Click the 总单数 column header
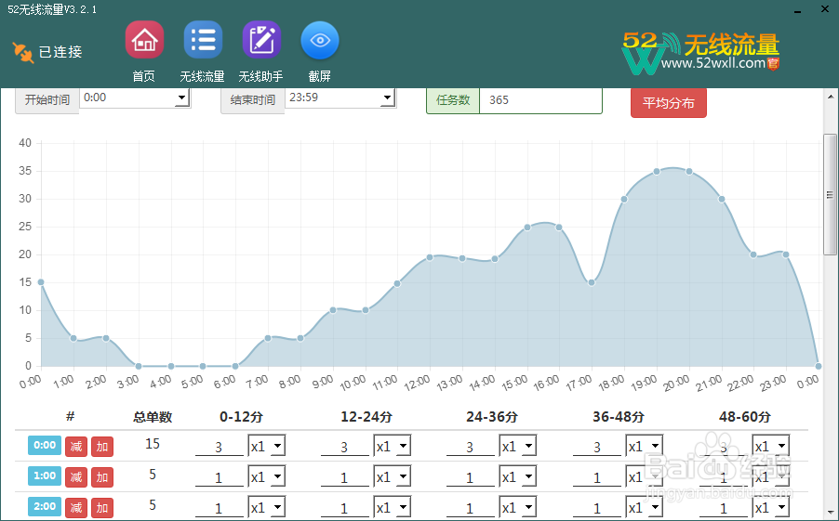The image size is (839, 521). click(153, 417)
